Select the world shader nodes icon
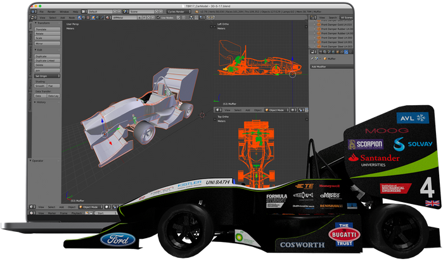This screenshot has height=261, width=443. click(98, 18)
